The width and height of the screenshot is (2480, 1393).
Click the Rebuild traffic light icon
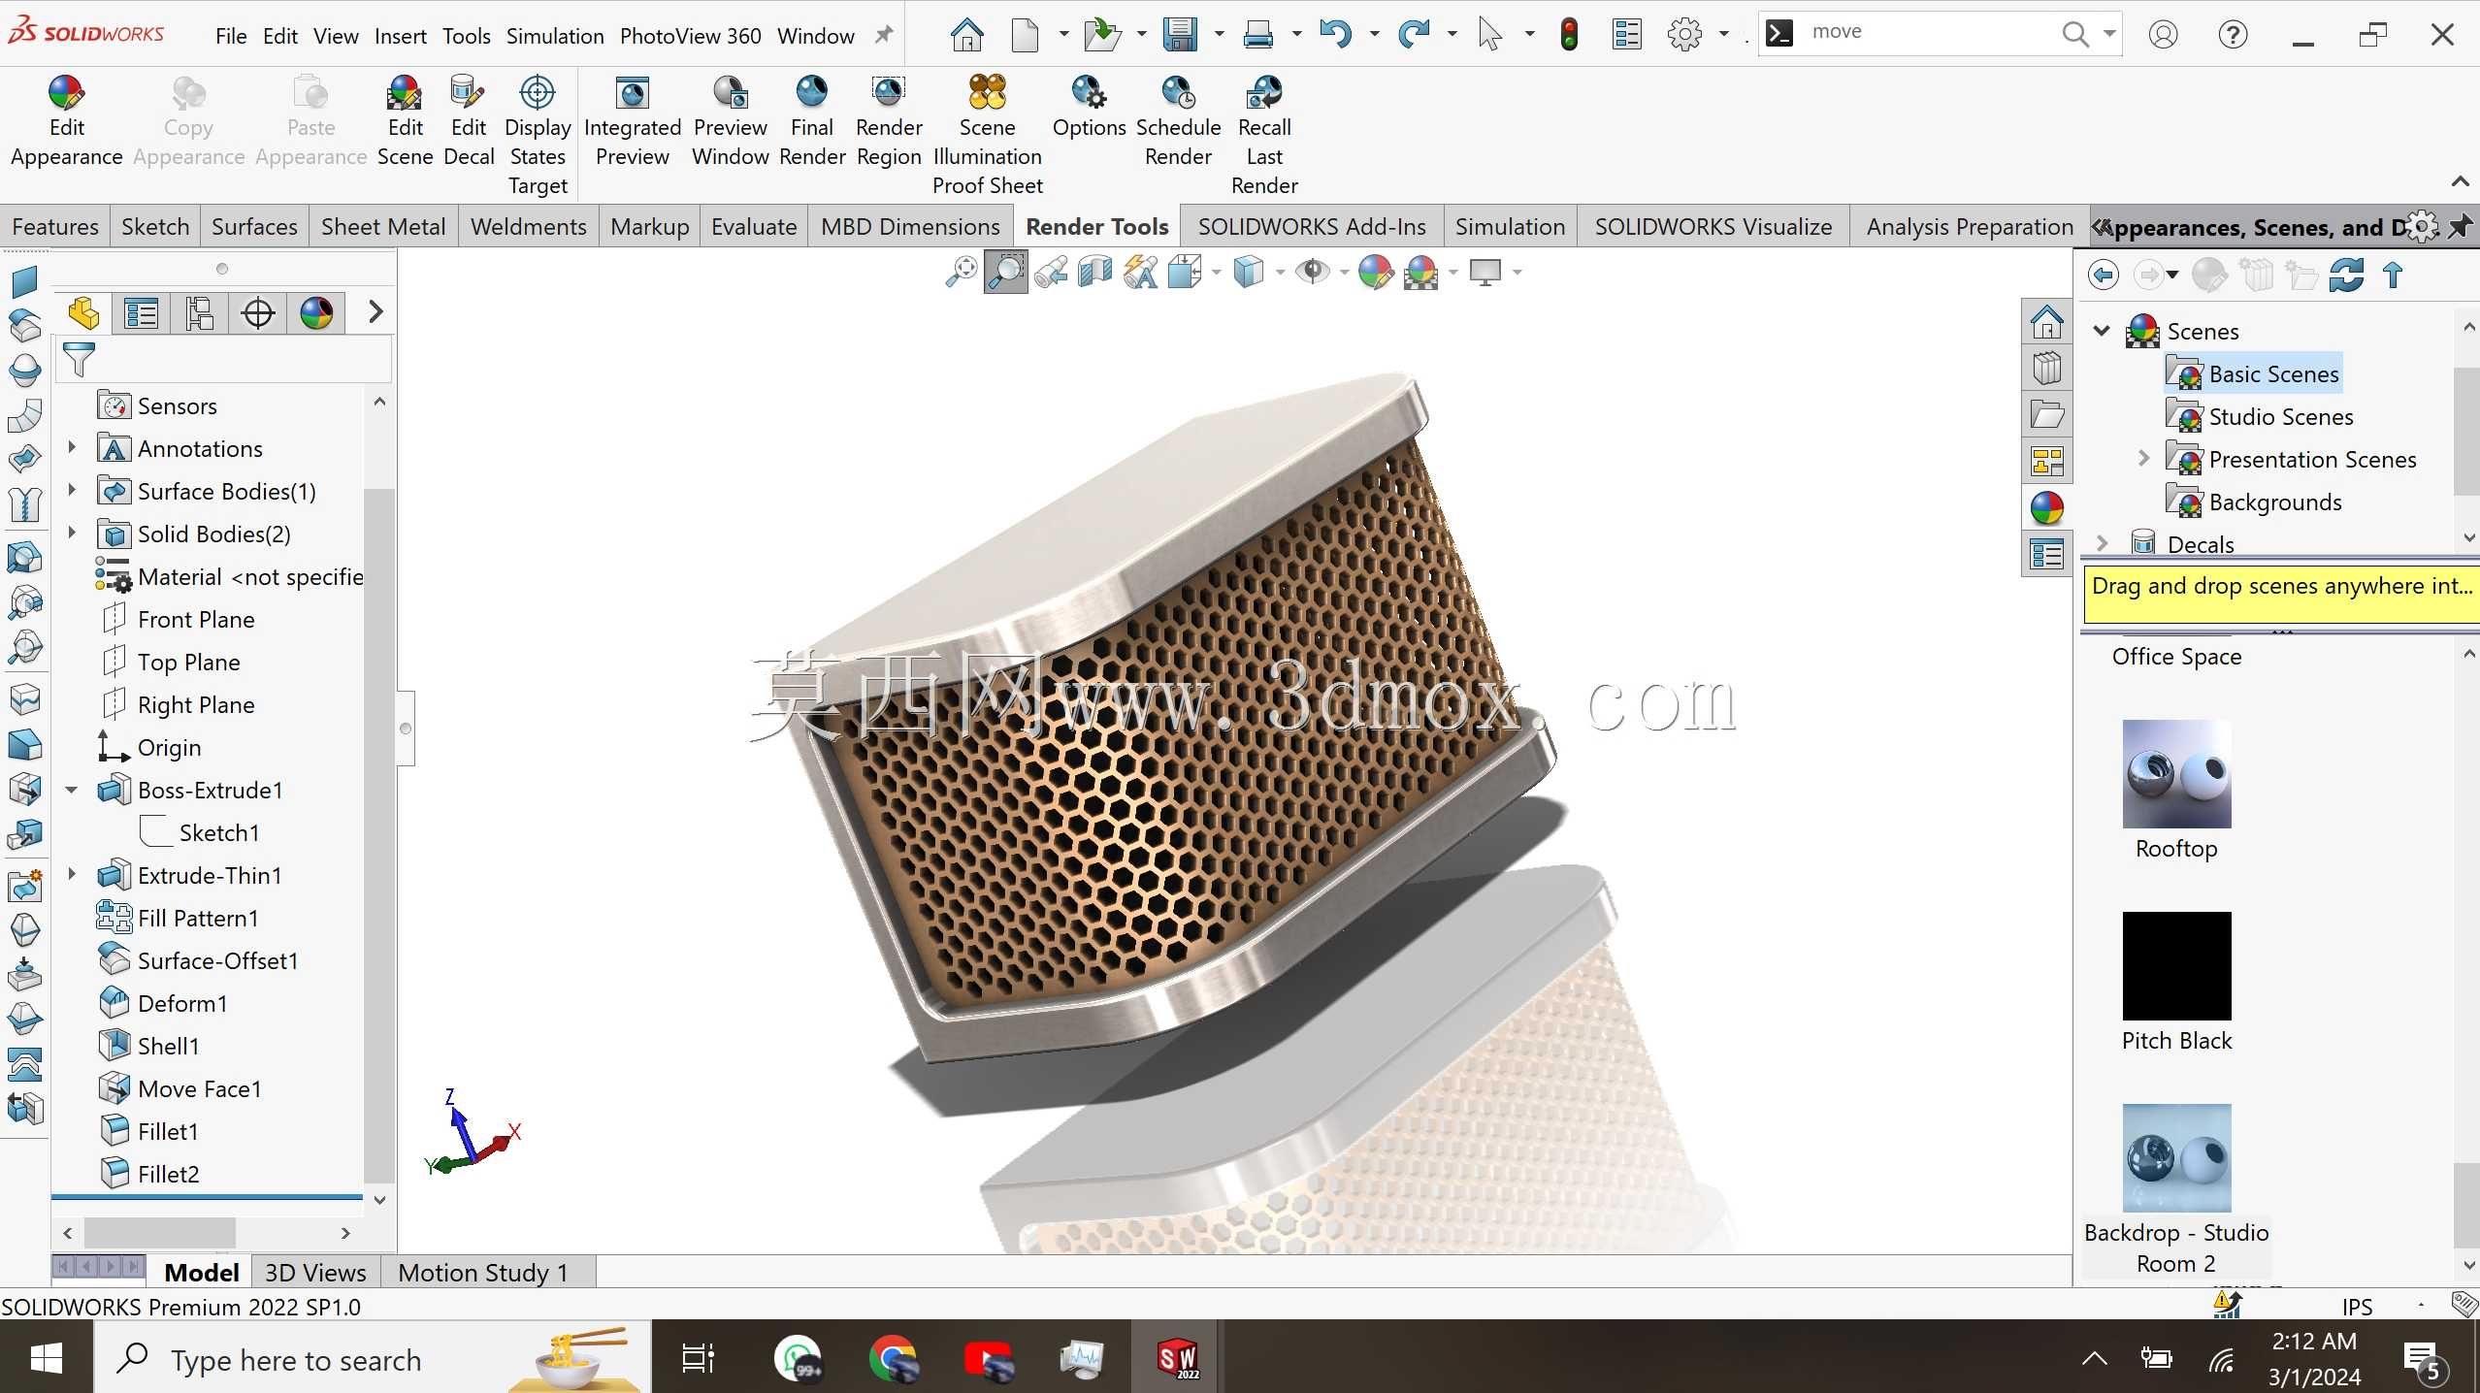point(1569,35)
